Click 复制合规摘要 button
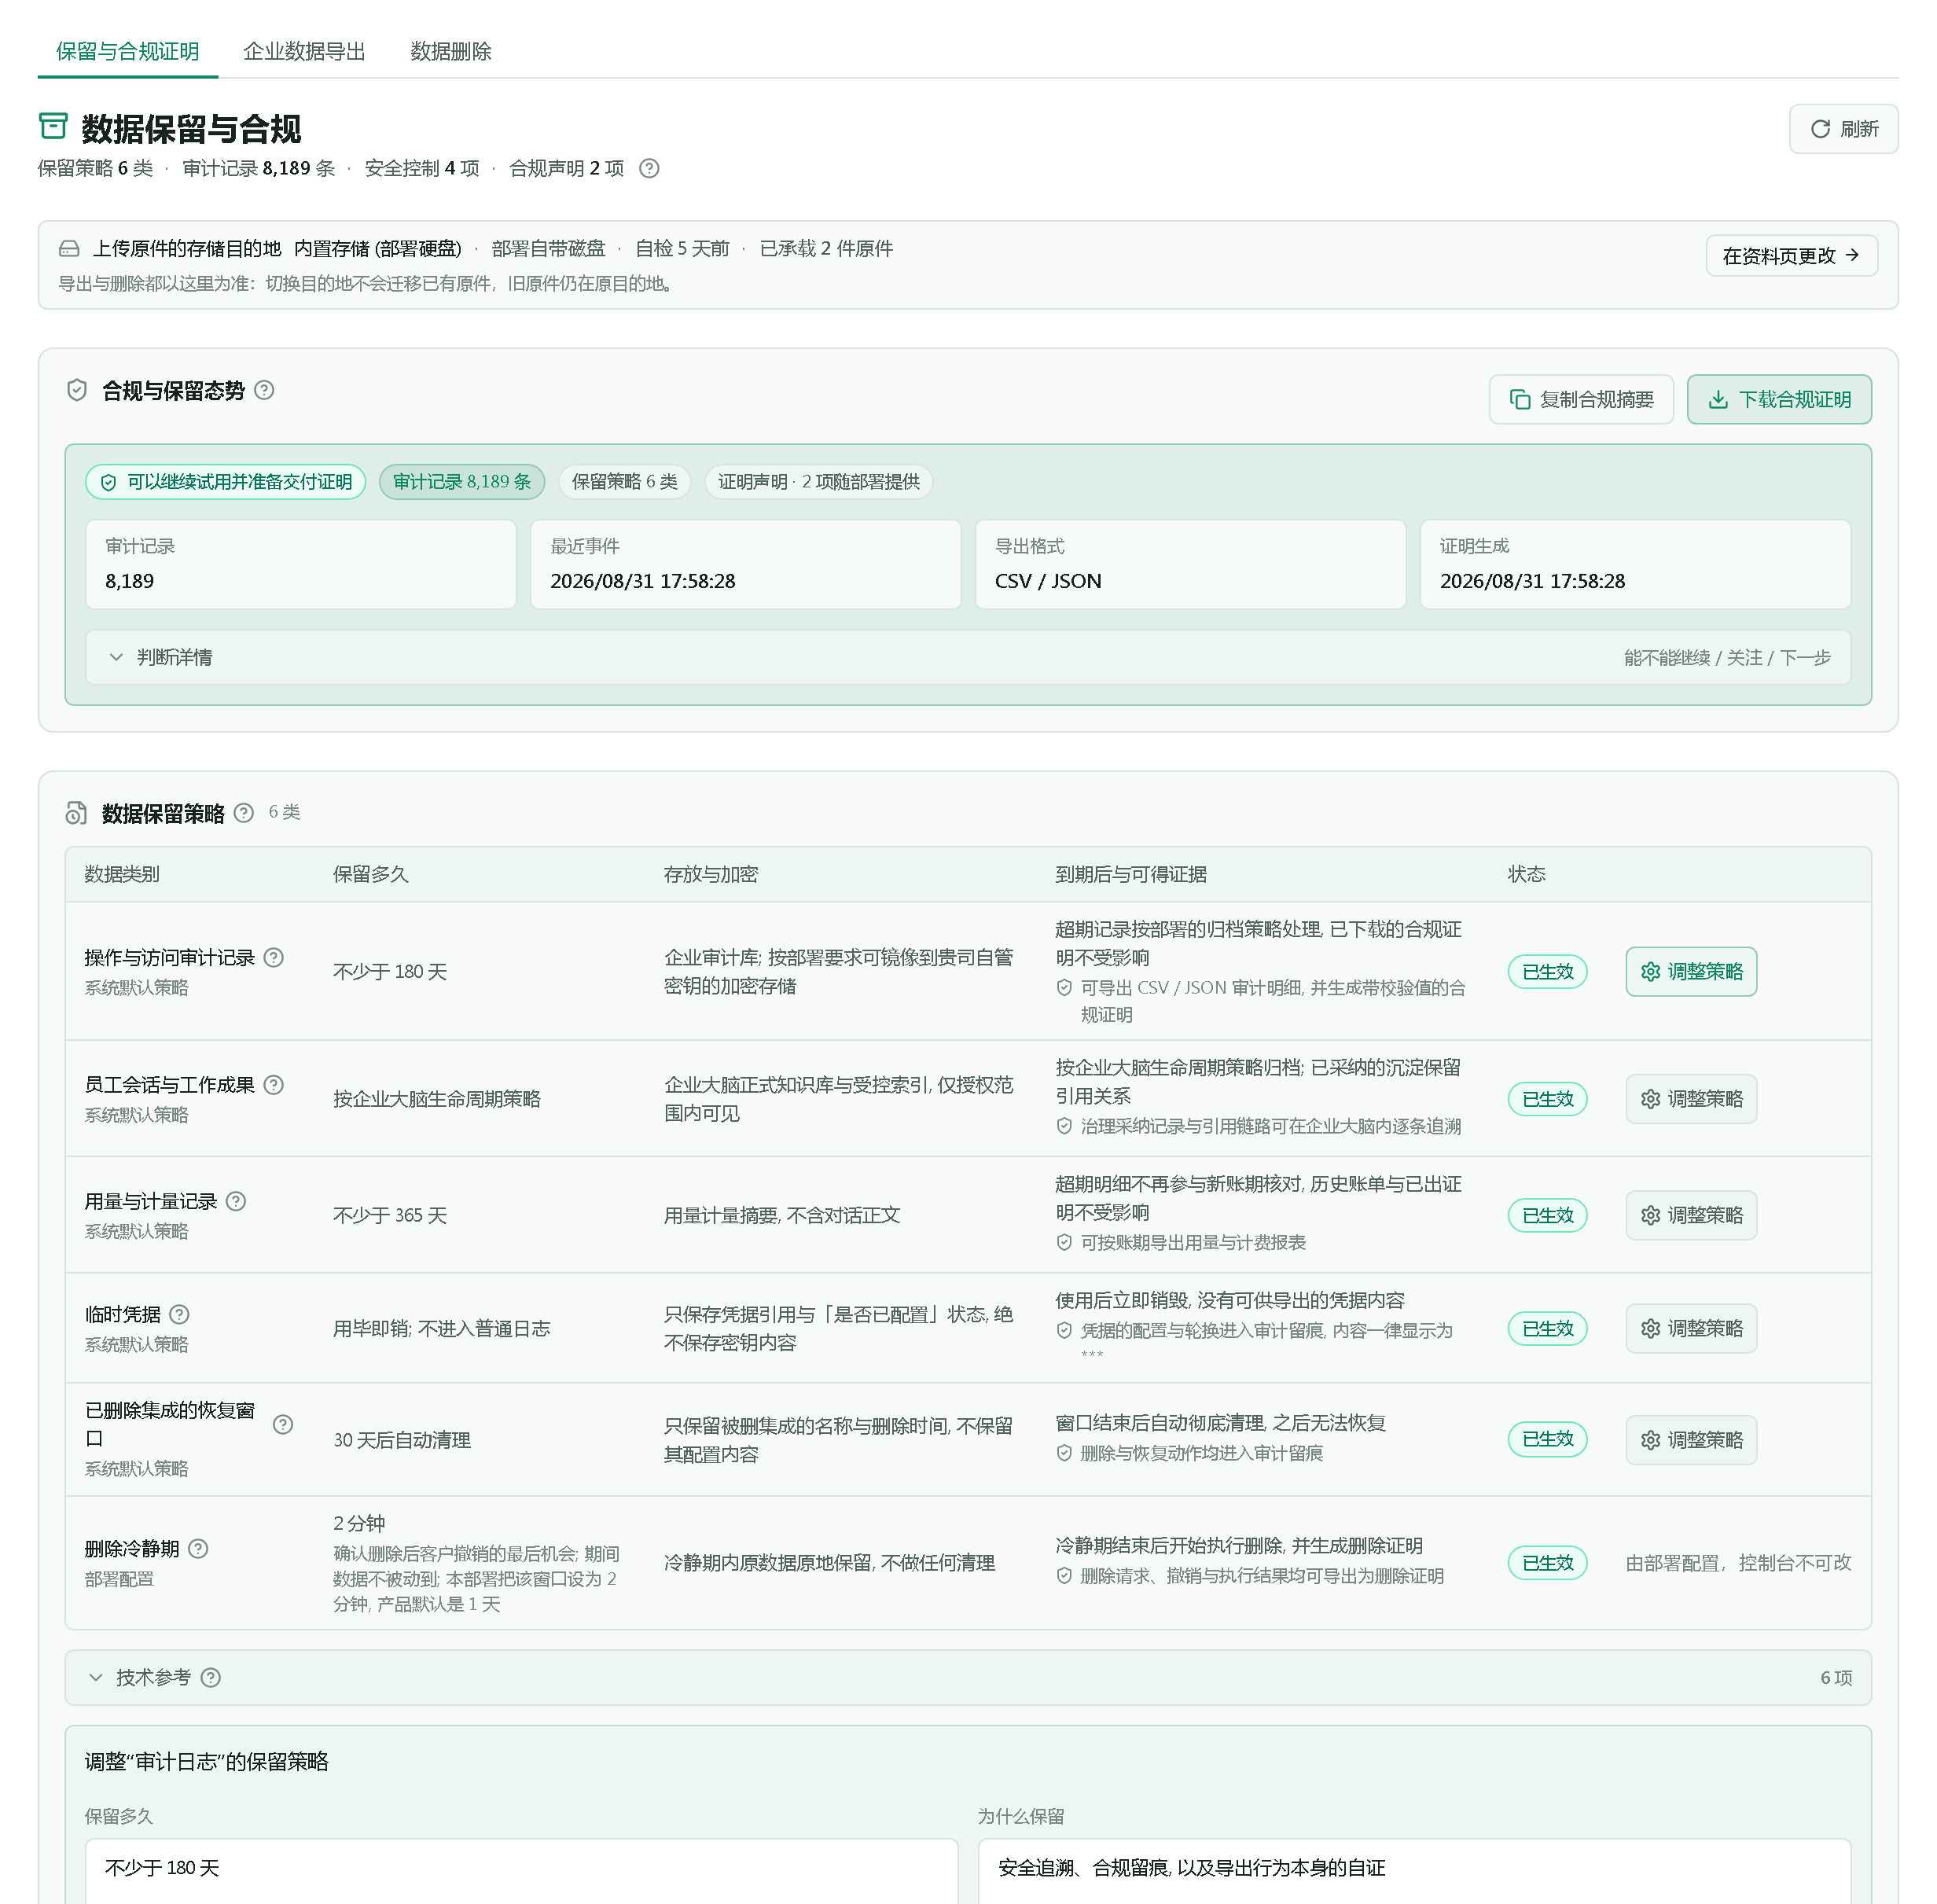 1580,399
